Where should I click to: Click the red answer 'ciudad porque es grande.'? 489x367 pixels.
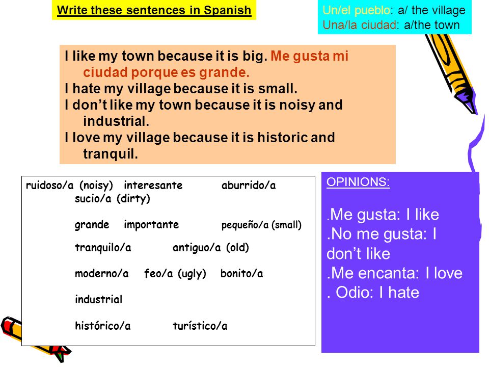166,72
